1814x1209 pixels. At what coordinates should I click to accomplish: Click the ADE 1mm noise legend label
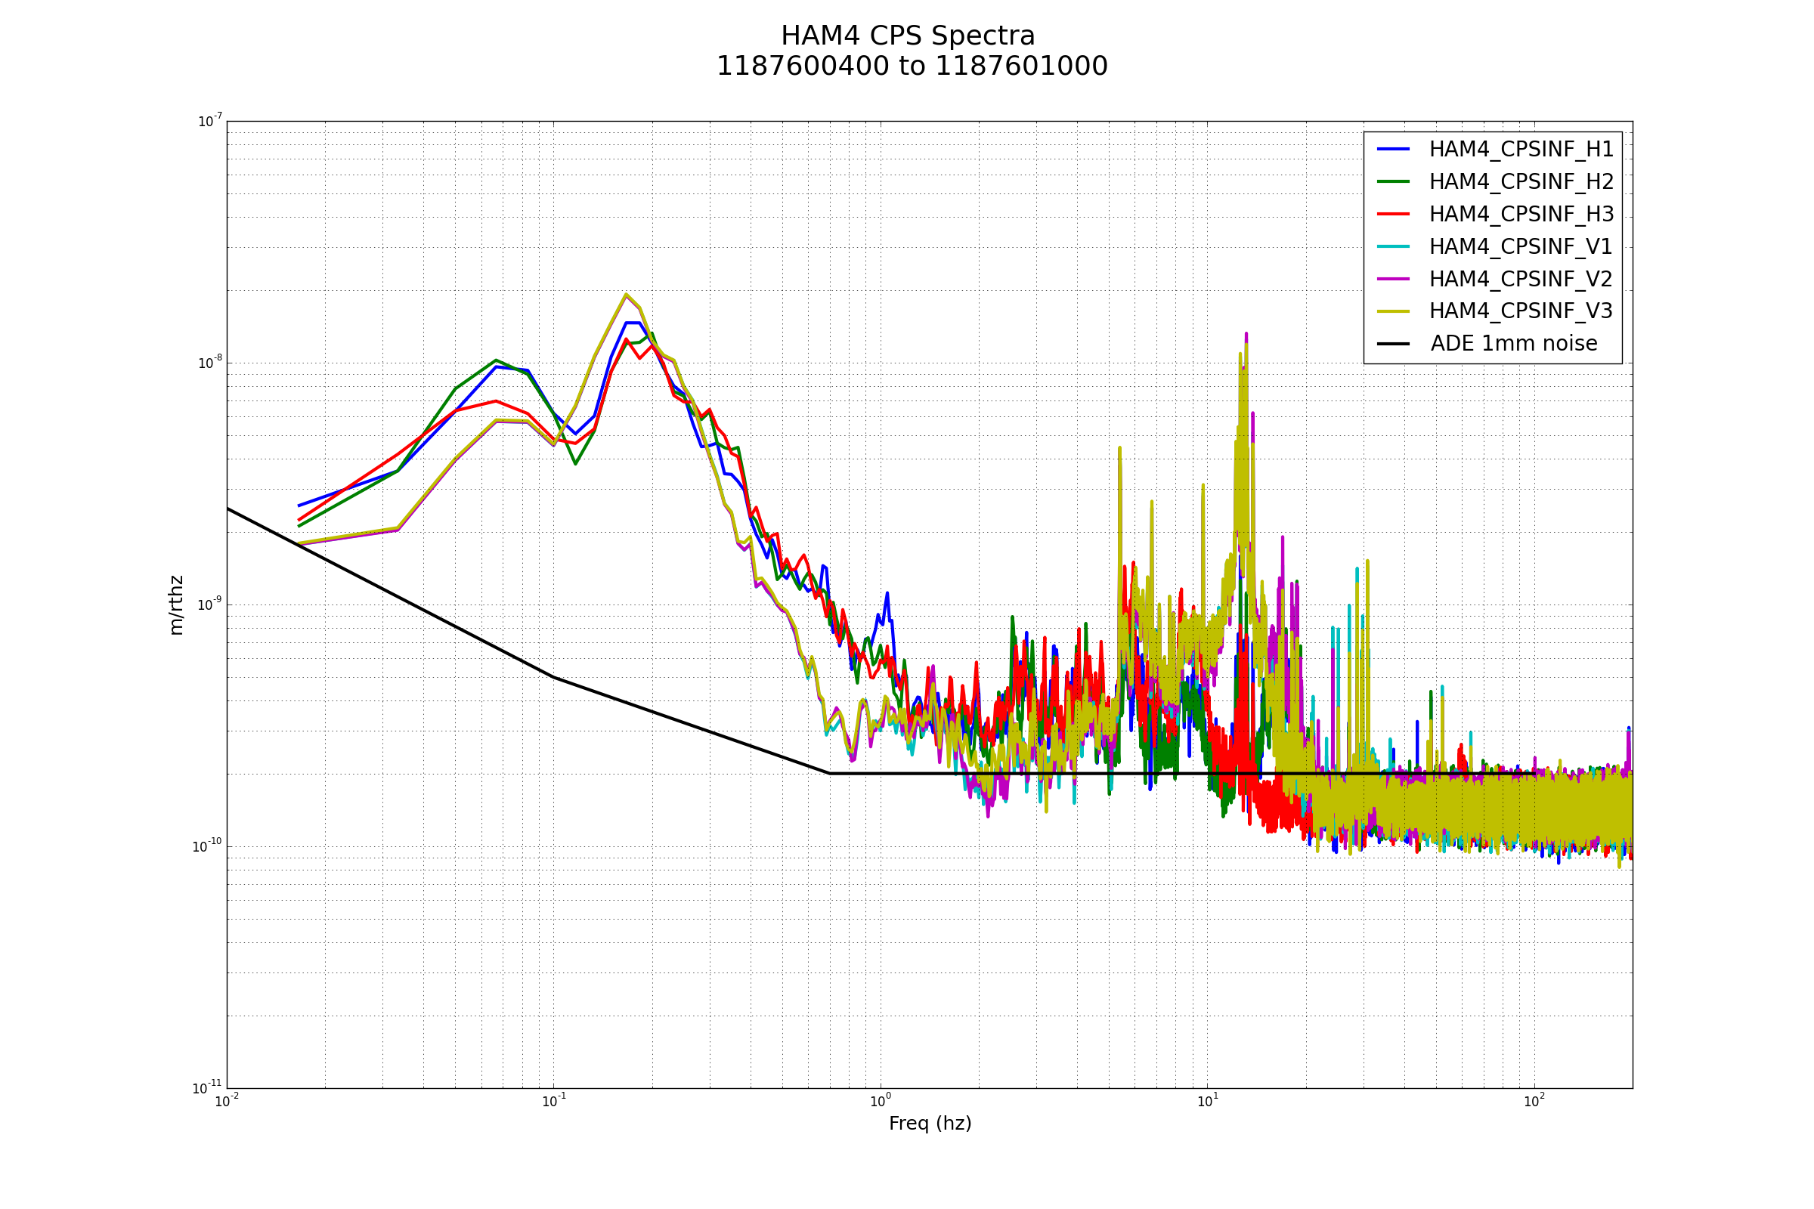(1513, 344)
